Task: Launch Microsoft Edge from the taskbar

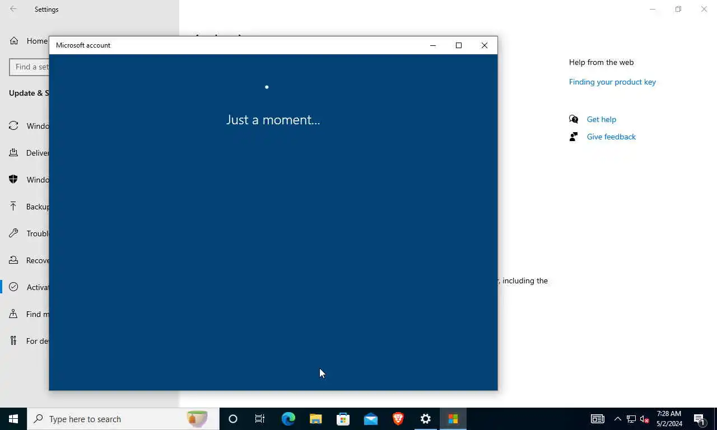Action: [x=288, y=419]
